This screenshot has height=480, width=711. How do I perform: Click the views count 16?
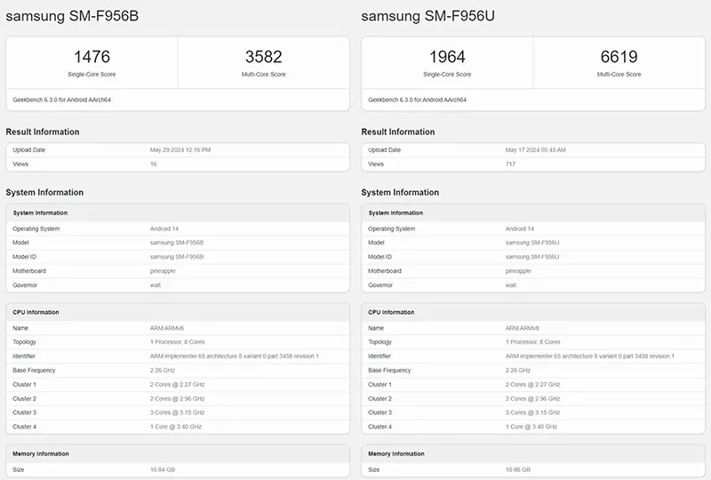point(153,164)
